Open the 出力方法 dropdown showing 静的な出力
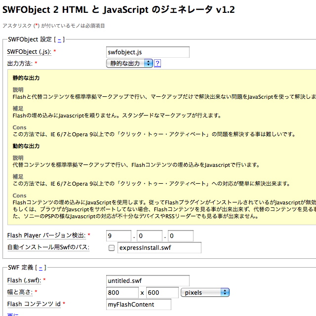The width and height of the screenshot is (316, 316). (130, 63)
